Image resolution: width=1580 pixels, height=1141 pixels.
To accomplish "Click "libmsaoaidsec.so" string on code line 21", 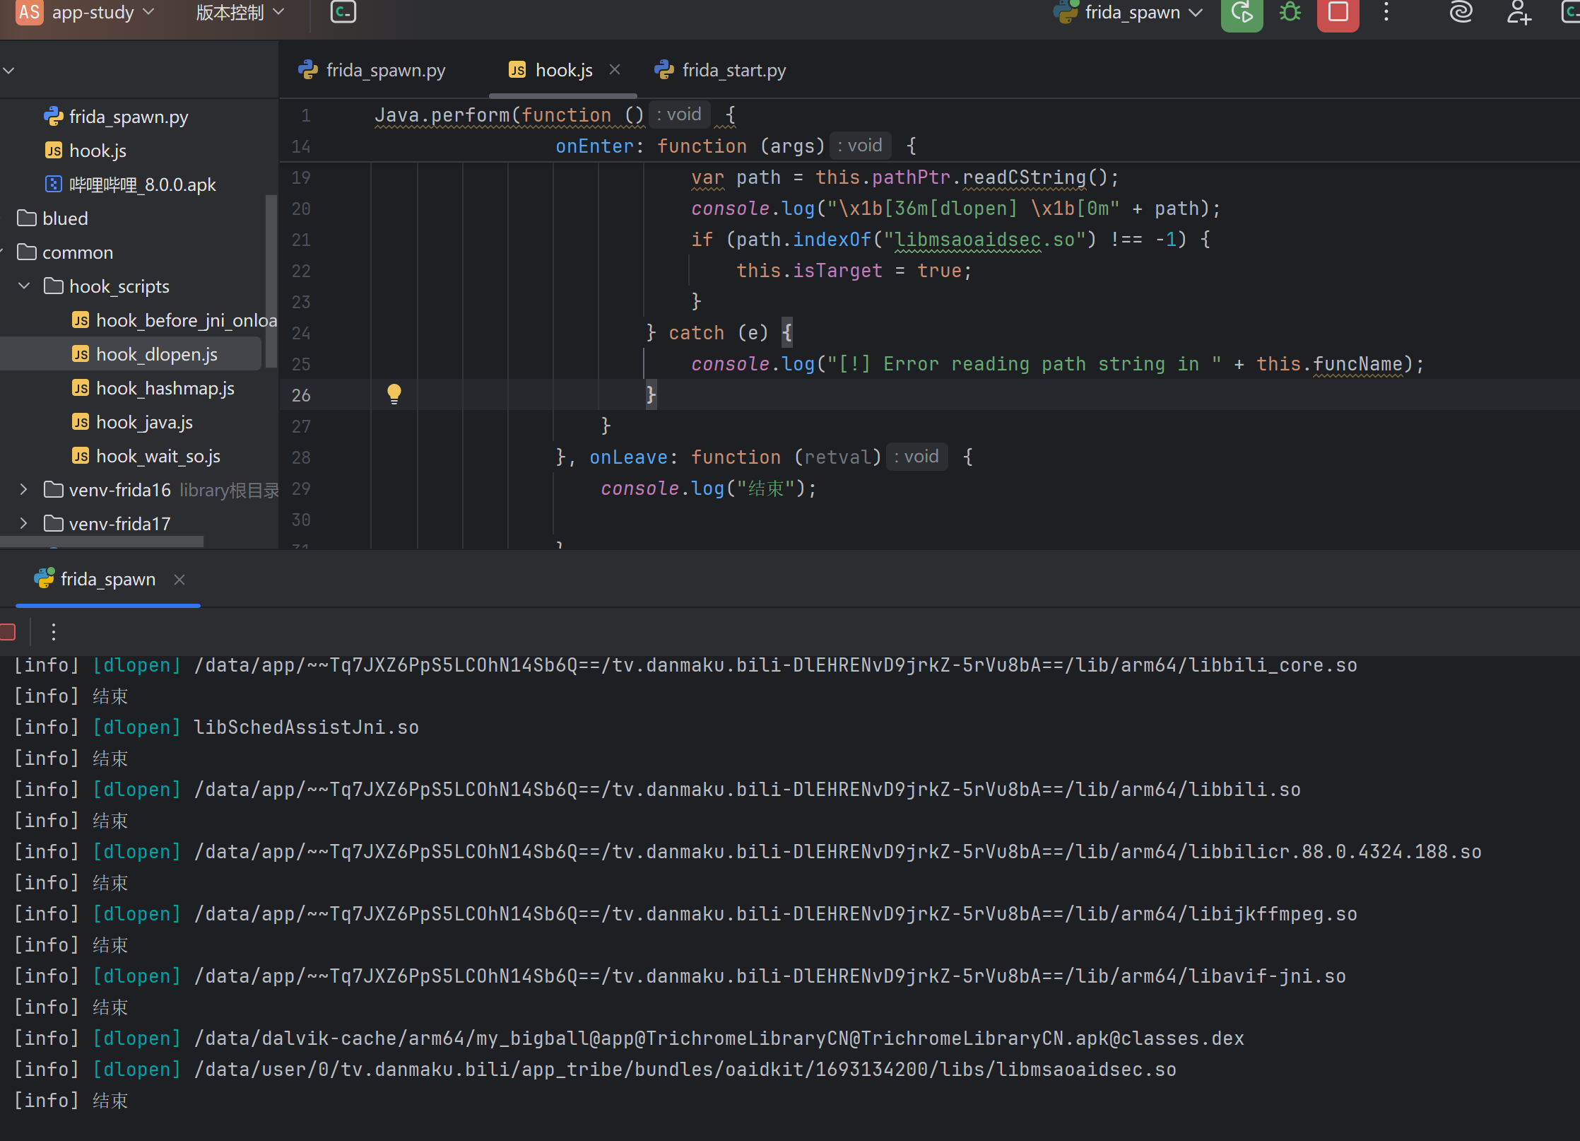I will point(985,240).
